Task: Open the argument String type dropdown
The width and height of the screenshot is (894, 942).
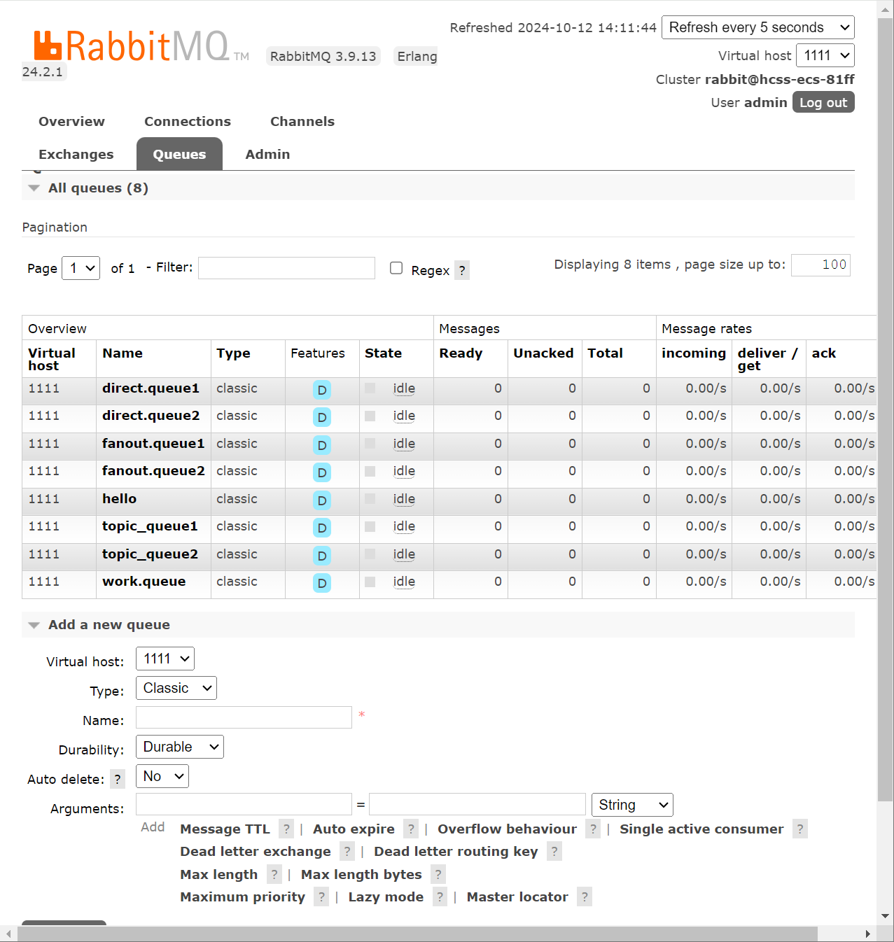Action: click(x=632, y=805)
